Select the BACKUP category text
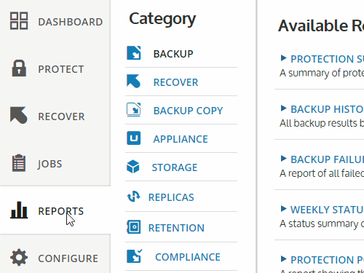The image size is (364, 273). pyautogui.click(x=173, y=54)
